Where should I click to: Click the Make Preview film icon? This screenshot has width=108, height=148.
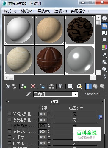pyautogui.click(x=104, y=55)
